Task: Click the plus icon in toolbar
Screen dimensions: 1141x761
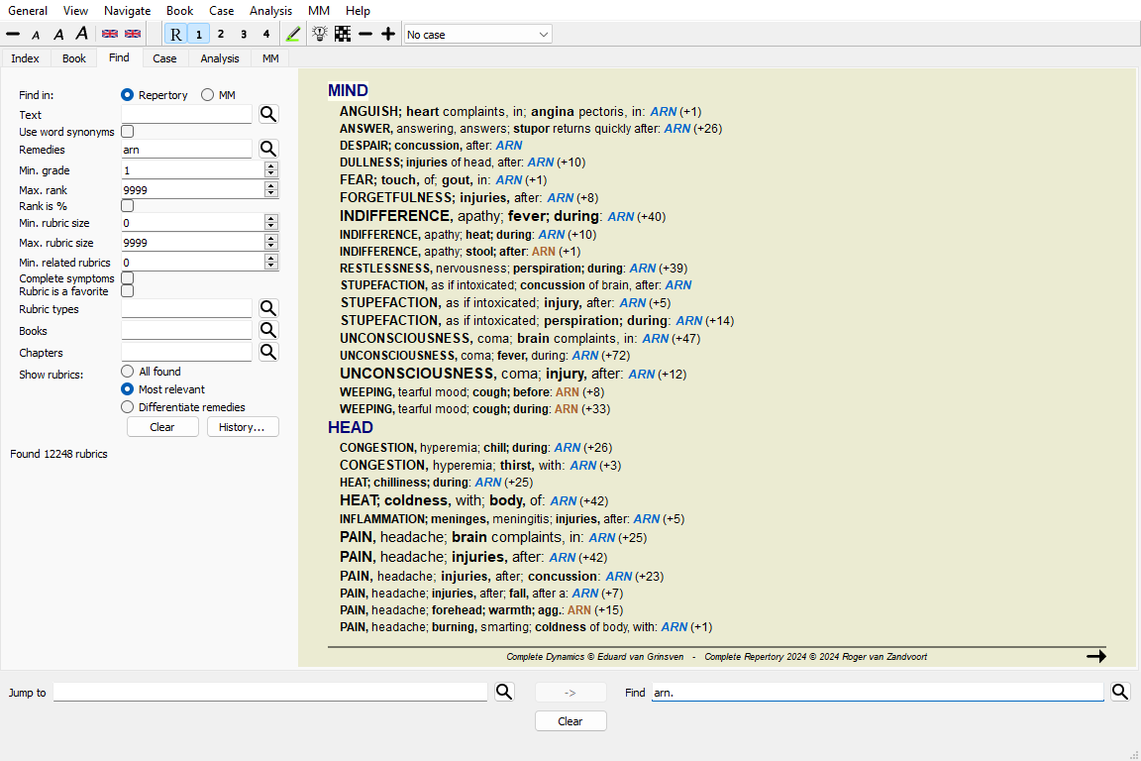Action: tap(388, 35)
